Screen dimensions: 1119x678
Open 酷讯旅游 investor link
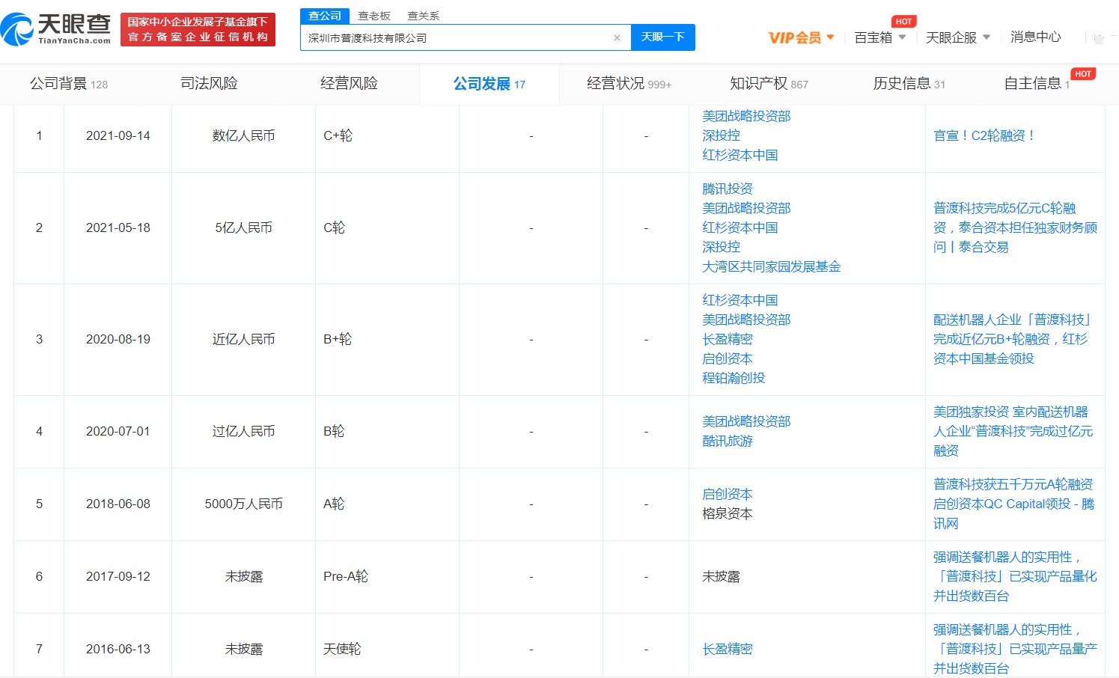727,441
